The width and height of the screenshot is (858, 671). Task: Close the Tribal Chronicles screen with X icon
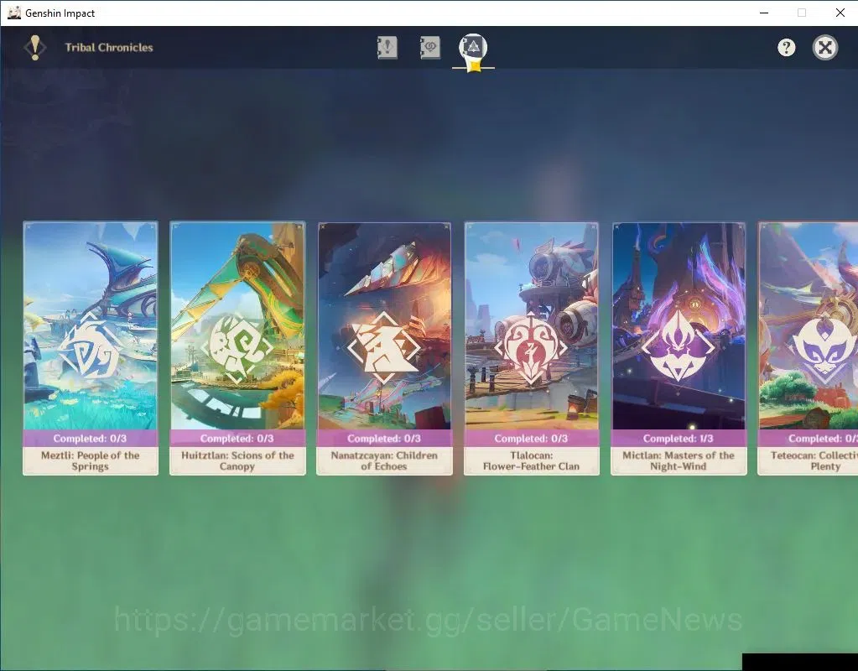coord(824,48)
